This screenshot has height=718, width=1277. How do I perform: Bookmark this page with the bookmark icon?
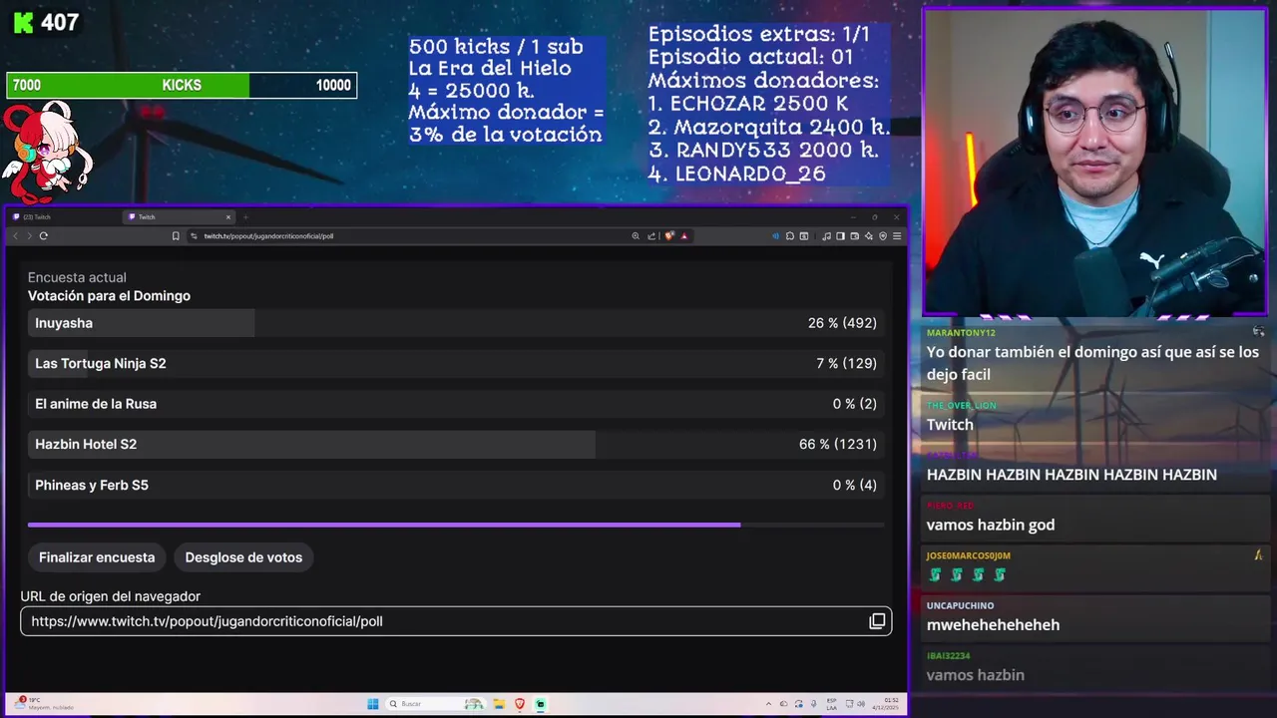(176, 236)
